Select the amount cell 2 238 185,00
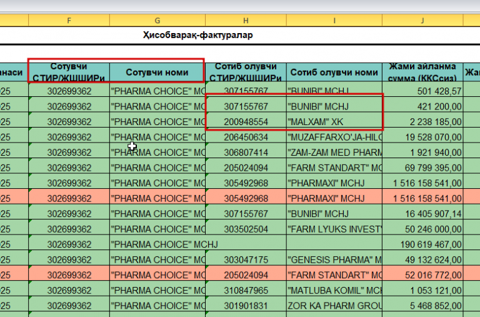This screenshot has width=480, height=317. click(x=422, y=121)
